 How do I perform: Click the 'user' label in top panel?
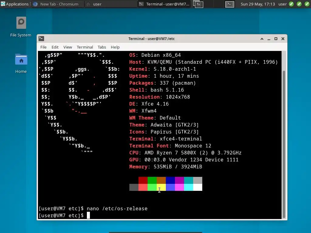point(282,4)
